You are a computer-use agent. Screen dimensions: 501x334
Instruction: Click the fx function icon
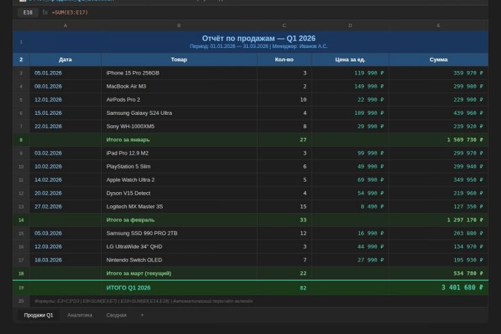tap(45, 13)
